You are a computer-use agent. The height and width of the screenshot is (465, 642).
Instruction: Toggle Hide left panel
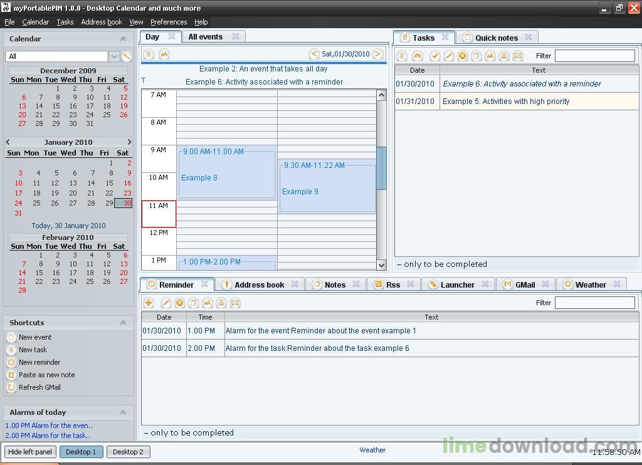coord(30,452)
